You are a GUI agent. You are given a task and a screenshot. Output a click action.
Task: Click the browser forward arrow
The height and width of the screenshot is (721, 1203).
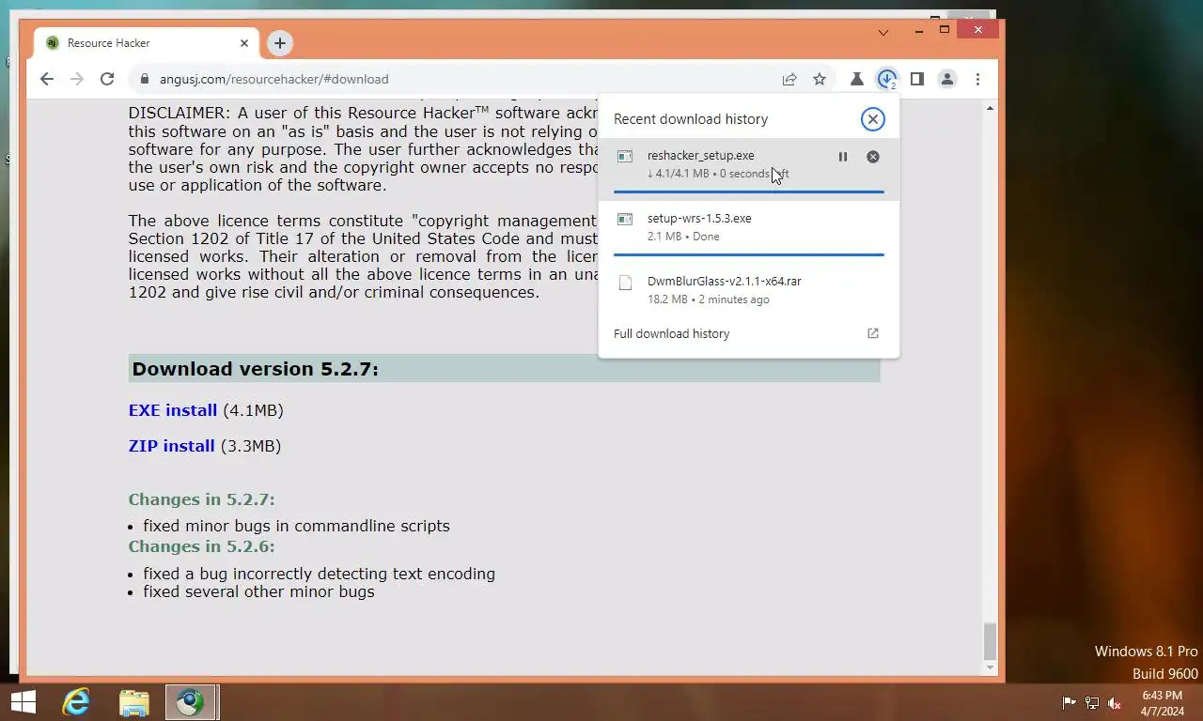click(x=77, y=79)
